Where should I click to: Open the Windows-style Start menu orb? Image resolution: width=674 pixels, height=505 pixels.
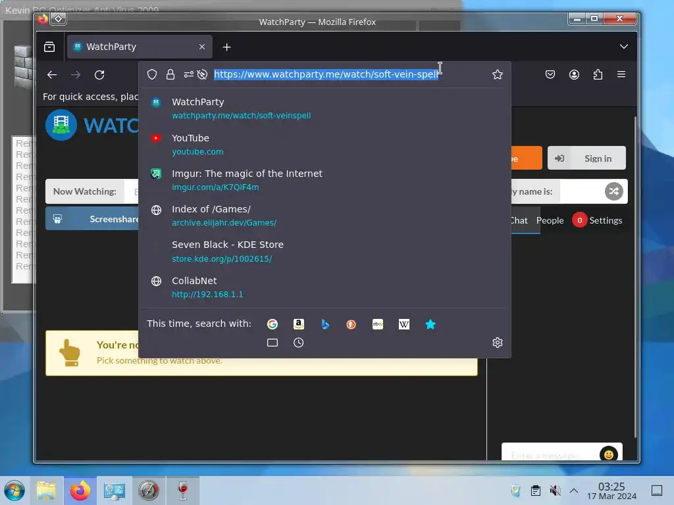point(14,491)
